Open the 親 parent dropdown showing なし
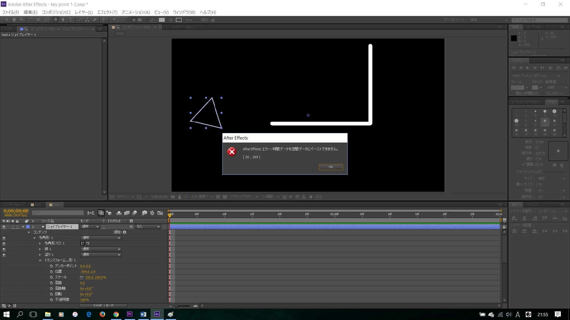 tap(148, 227)
